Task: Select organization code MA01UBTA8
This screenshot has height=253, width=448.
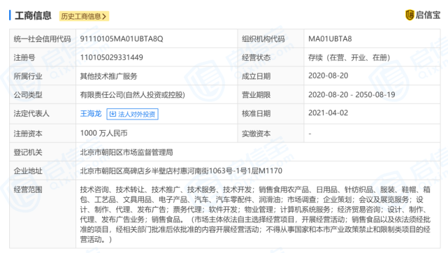Action: (330, 39)
